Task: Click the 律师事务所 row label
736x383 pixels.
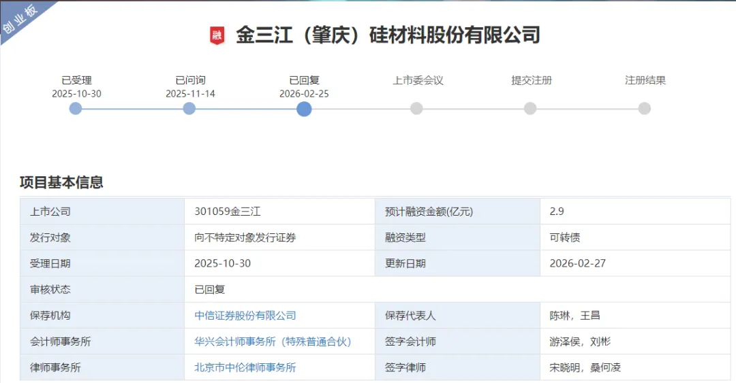Action: [x=55, y=367]
